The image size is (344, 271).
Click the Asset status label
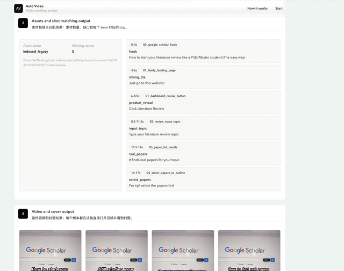pyautogui.click(x=32, y=46)
